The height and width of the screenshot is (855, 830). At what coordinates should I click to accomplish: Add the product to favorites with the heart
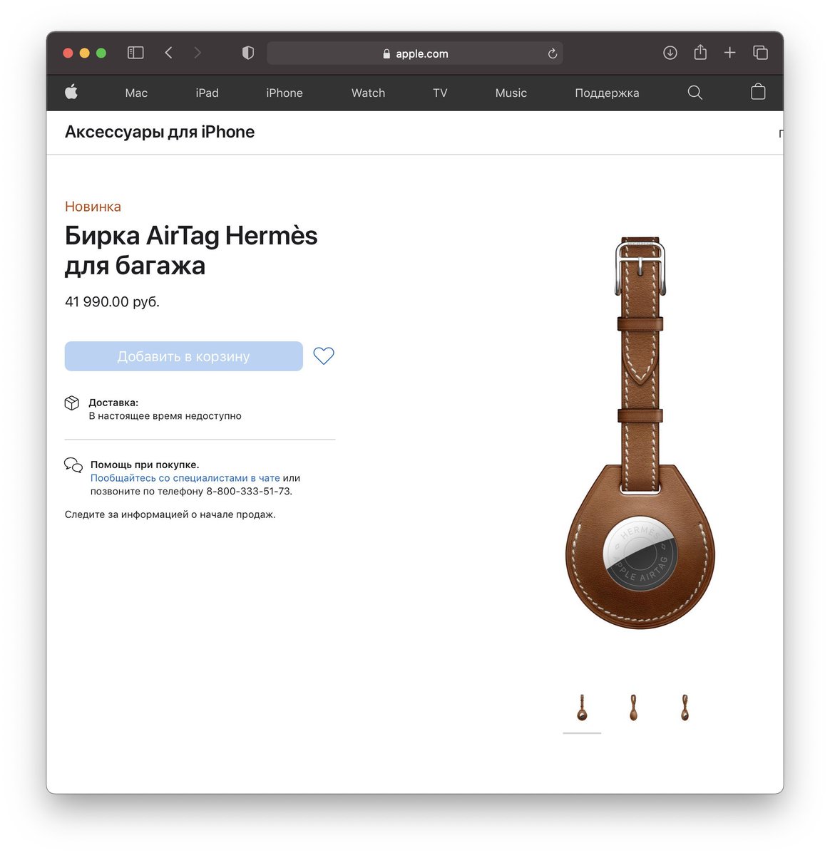(x=324, y=356)
